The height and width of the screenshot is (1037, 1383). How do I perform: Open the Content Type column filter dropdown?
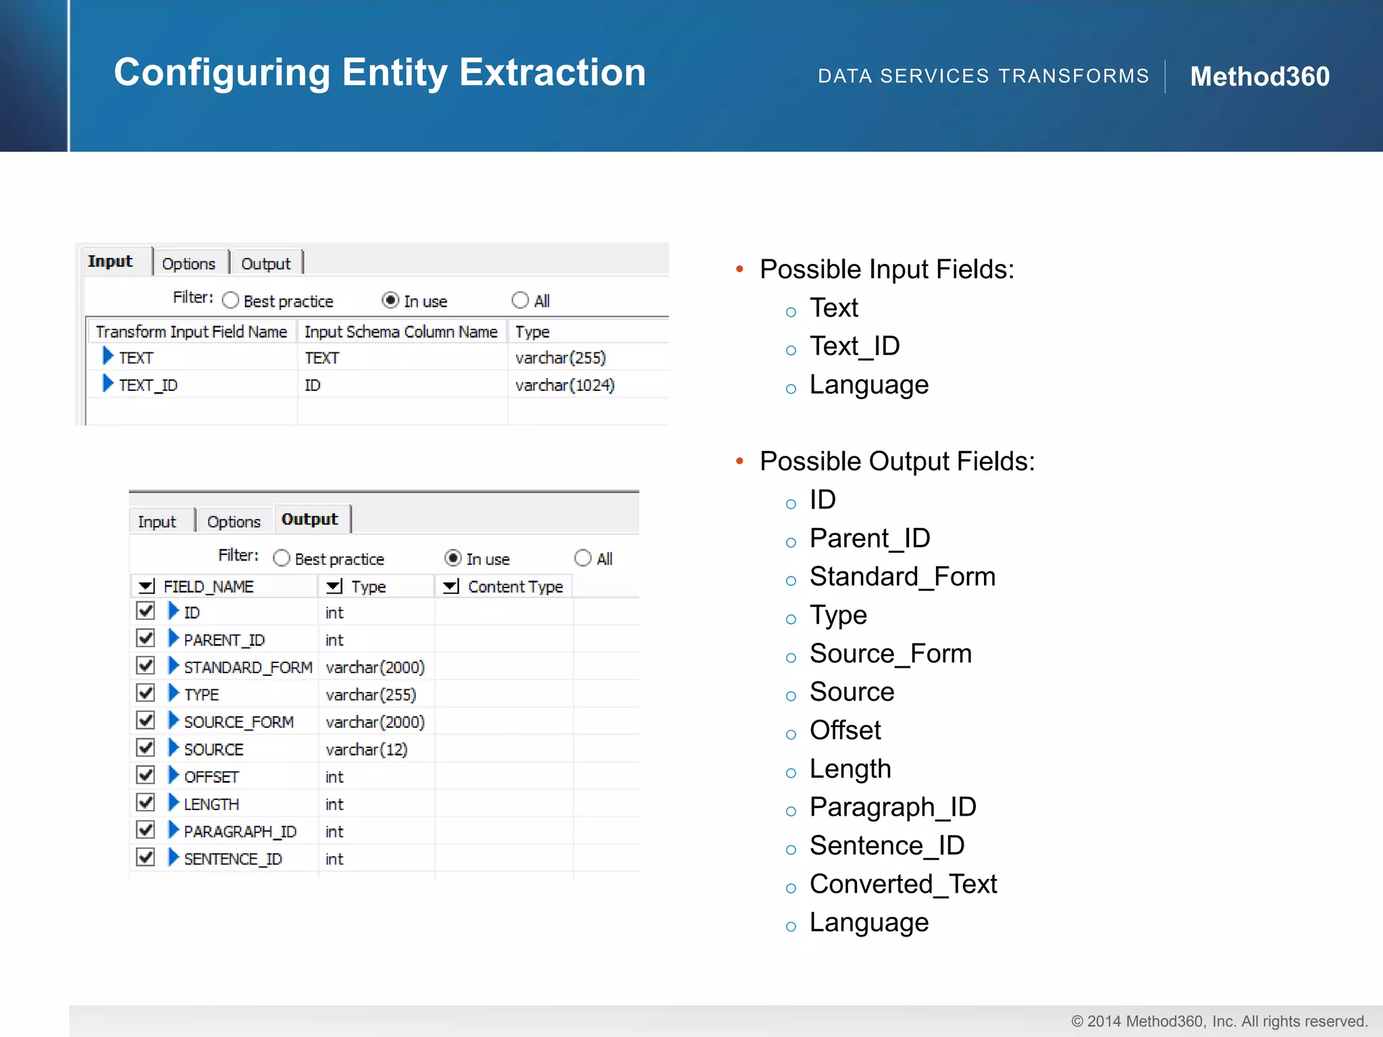[451, 586]
